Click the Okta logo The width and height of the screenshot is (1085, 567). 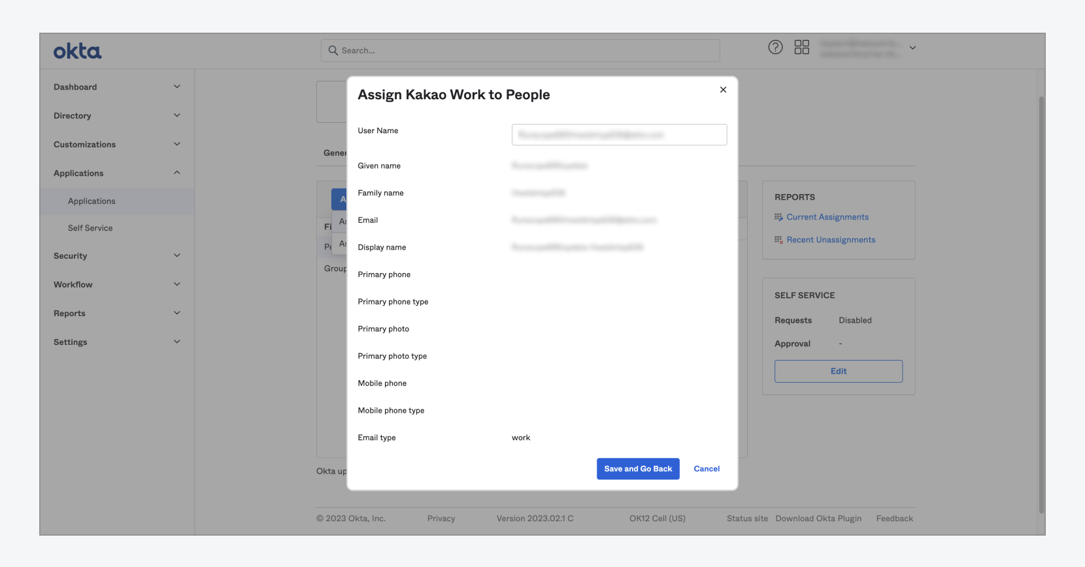77,51
